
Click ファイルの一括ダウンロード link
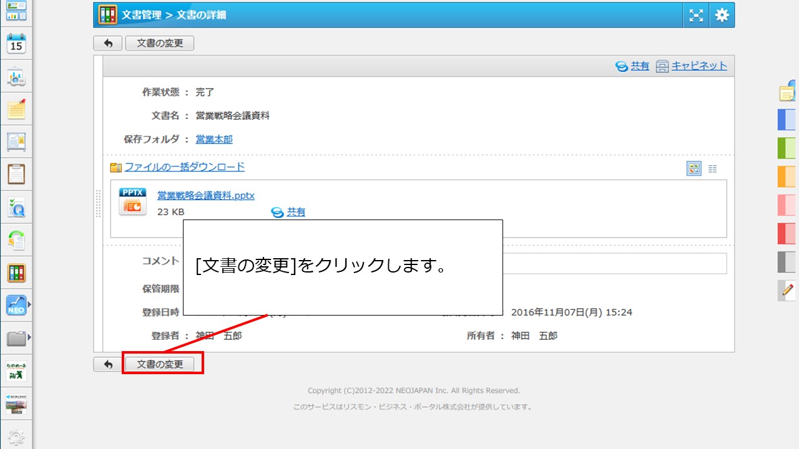point(184,167)
